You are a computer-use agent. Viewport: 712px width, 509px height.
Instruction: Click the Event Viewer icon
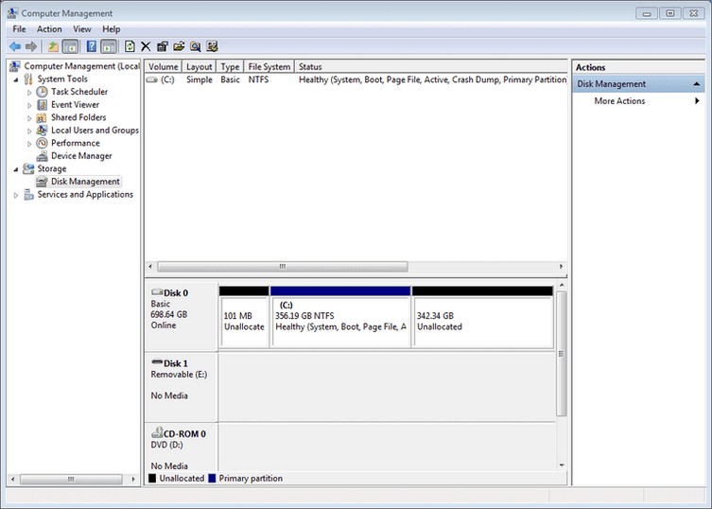[x=42, y=104]
